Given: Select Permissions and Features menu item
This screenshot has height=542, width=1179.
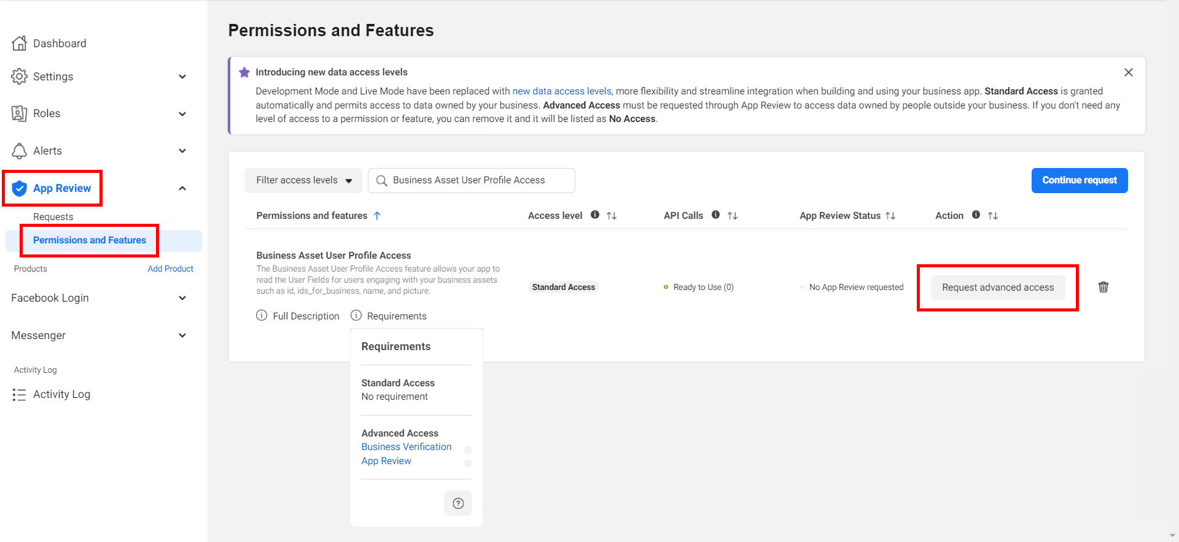Looking at the screenshot, I should (90, 240).
